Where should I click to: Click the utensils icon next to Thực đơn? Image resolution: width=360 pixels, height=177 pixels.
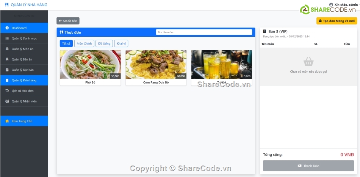point(61,32)
